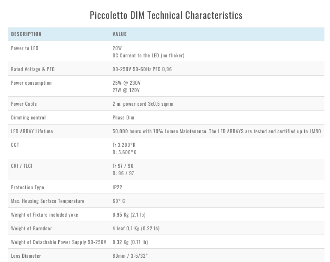The image size is (330, 262).
Task: Click the DESCRIPTION column header
Action: (x=26, y=34)
